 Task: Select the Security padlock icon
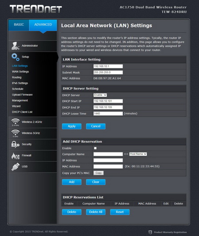pyautogui.click(x=15, y=145)
